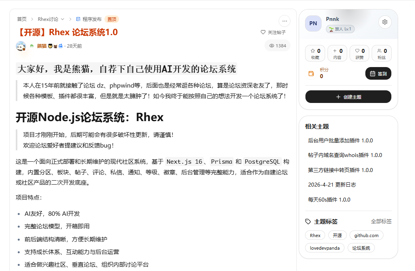Viewport: 415px width, 271px height.
Task: Click heading 开源Node.js论坛系统：Rhex
Action: pos(90,117)
